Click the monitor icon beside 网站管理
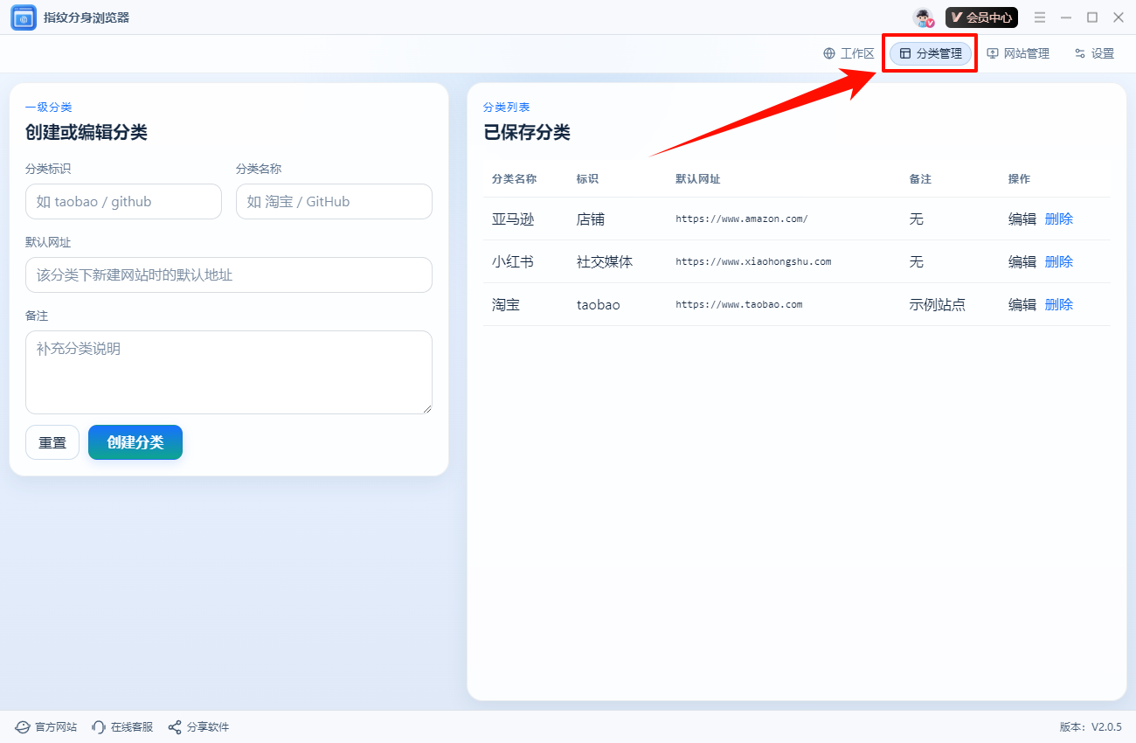This screenshot has height=743, width=1136. tap(993, 53)
